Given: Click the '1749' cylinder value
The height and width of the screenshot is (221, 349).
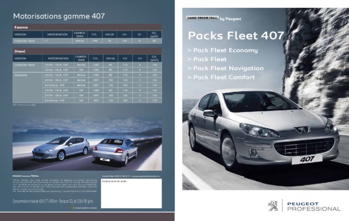Looking at the screenshot, I should [95, 41].
